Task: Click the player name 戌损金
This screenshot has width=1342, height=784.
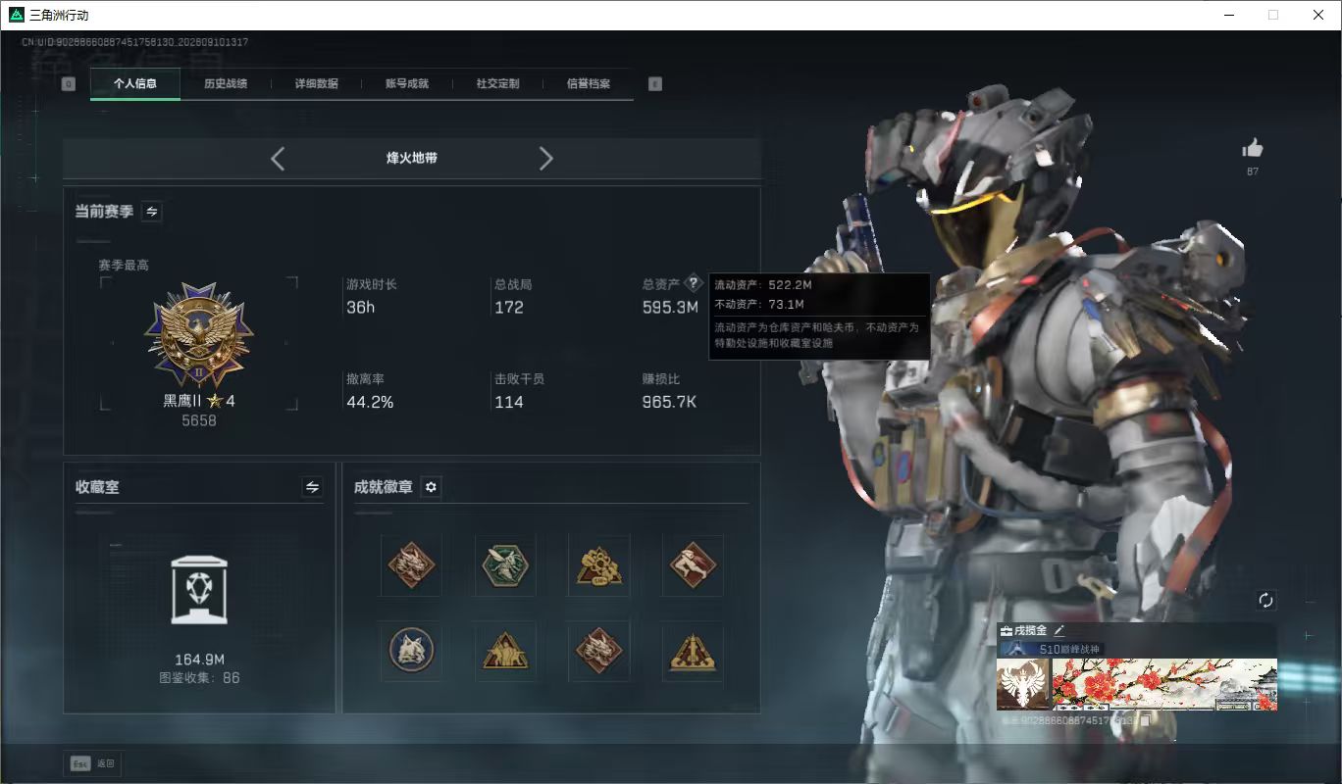Action: click(x=1030, y=631)
